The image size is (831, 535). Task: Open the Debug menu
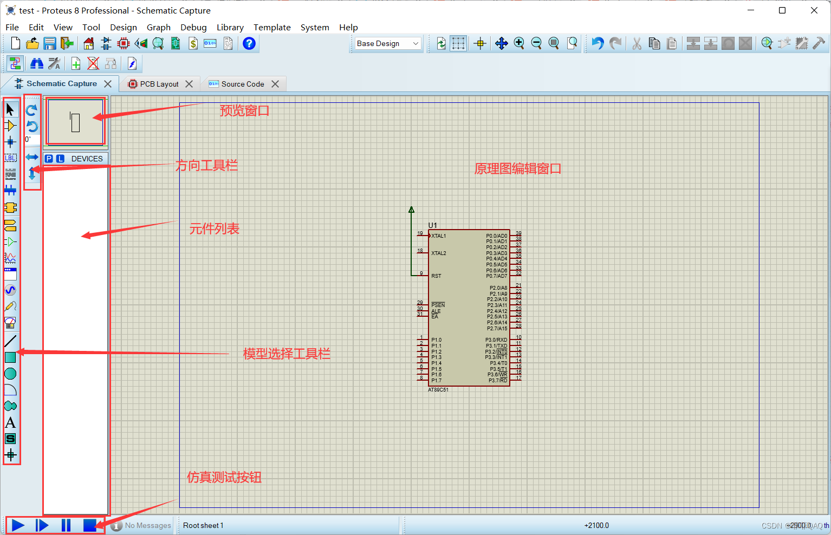pyautogui.click(x=193, y=27)
